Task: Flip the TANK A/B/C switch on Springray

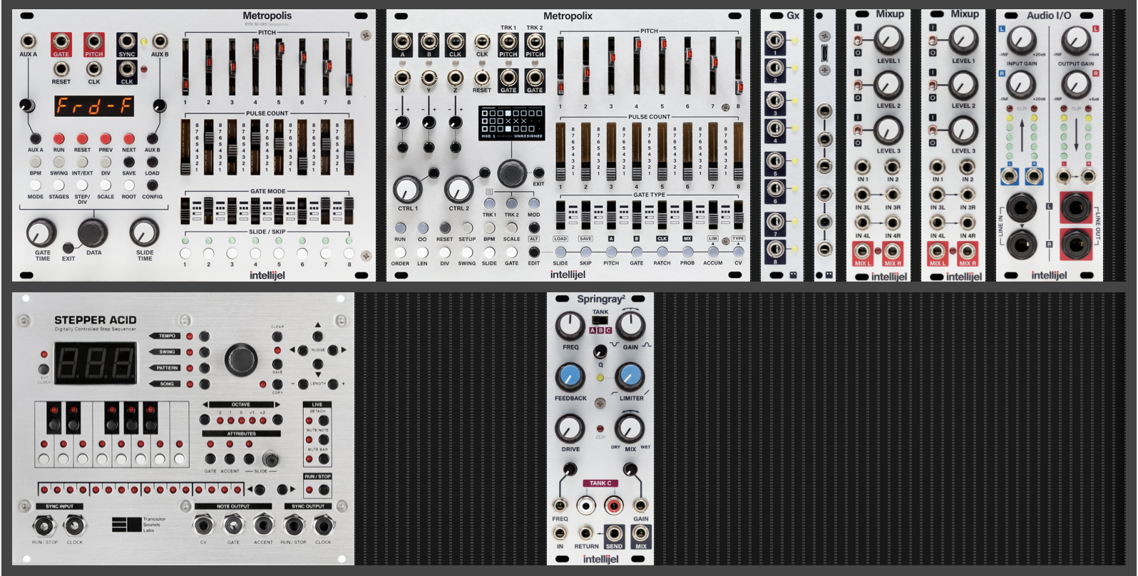Action: coord(600,321)
